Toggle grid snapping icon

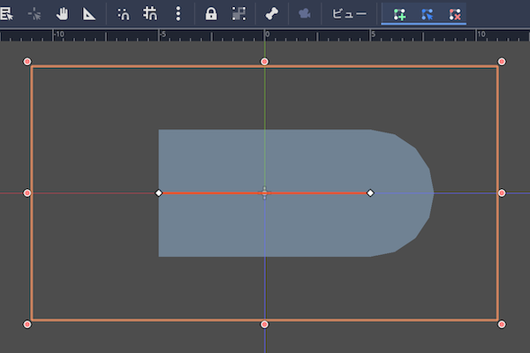[150, 14]
